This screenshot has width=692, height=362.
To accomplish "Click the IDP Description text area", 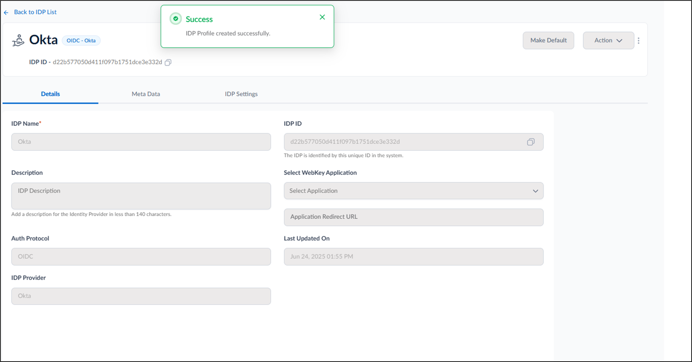I will click(x=141, y=196).
